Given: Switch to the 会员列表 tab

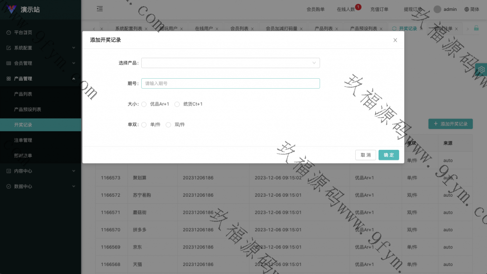Looking at the screenshot, I should [x=239, y=28].
